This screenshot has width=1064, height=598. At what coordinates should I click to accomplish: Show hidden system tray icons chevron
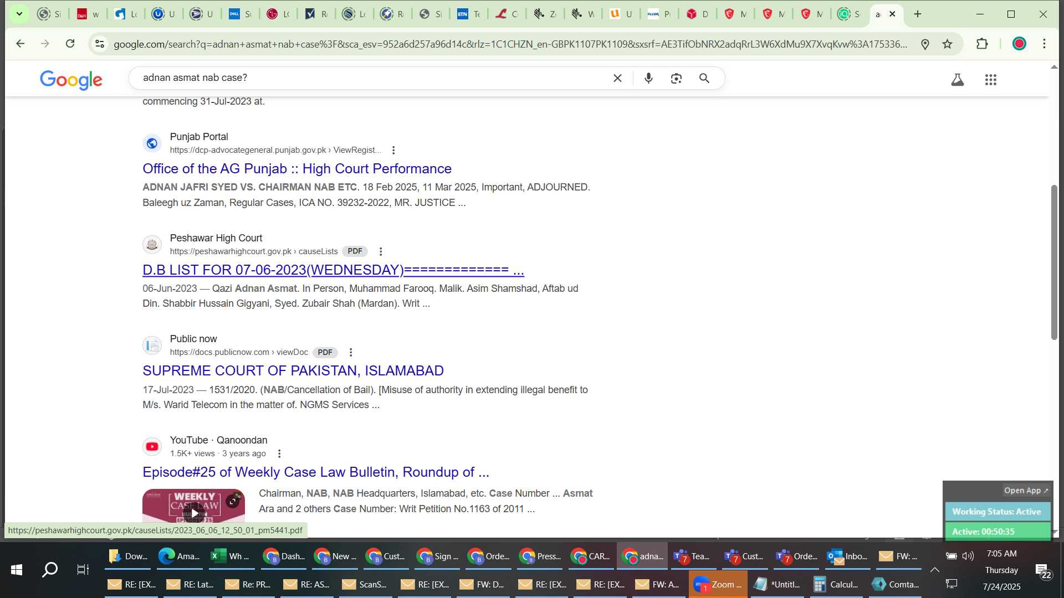[x=934, y=570]
